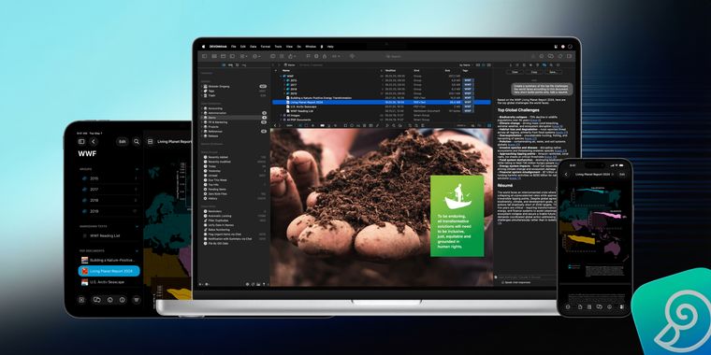
Task: Select the WWF Reading List row
Action: pyautogui.click(x=381, y=111)
